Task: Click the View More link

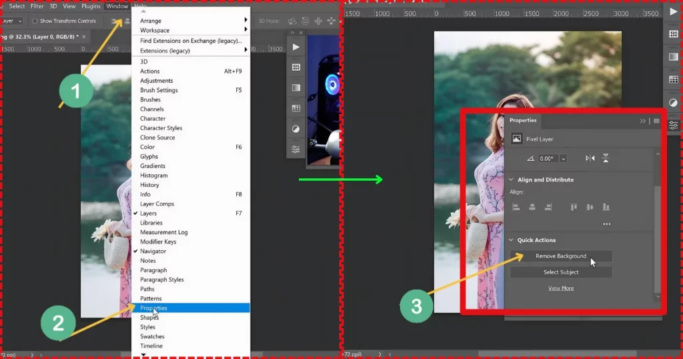Action: click(561, 288)
